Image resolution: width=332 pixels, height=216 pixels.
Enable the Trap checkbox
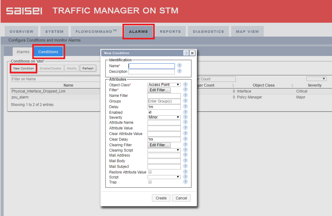pos(150,182)
